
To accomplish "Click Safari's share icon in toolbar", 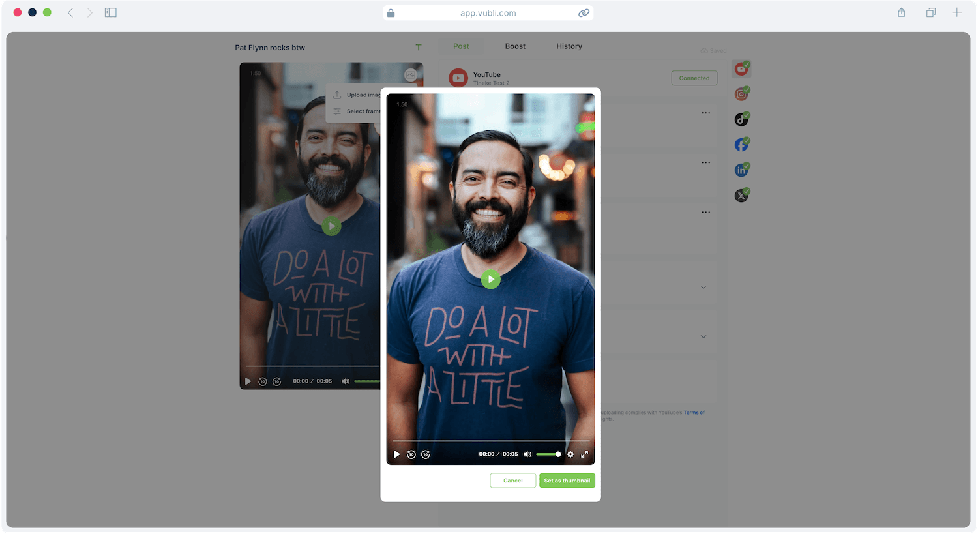I will [901, 12].
